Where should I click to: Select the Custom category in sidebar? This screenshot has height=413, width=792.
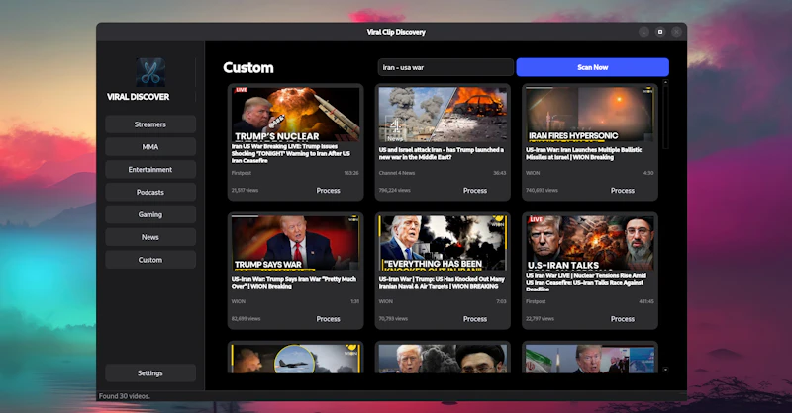(x=150, y=260)
